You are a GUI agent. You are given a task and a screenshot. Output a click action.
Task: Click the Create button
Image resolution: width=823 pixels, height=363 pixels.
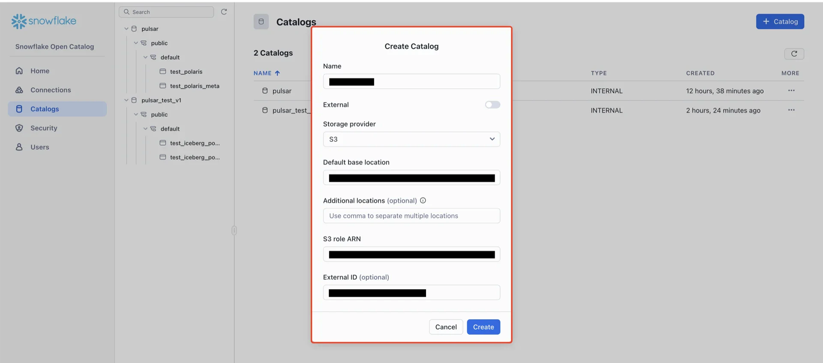click(x=484, y=327)
